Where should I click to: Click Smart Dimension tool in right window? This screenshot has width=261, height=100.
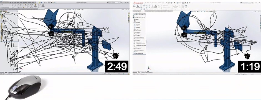coord(138,6)
